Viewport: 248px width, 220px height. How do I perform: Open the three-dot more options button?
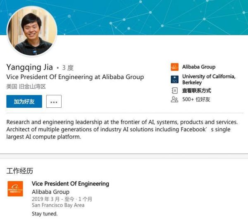point(54,102)
